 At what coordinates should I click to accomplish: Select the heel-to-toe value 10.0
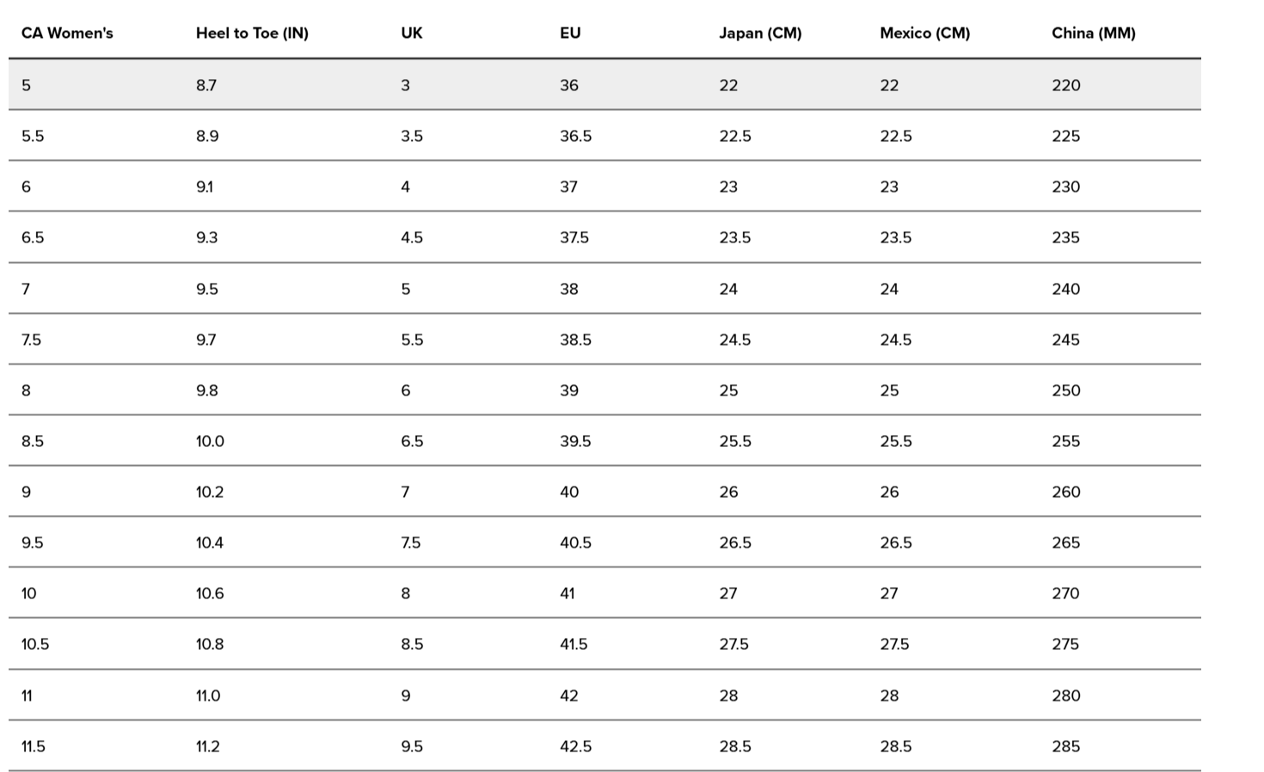pos(210,441)
